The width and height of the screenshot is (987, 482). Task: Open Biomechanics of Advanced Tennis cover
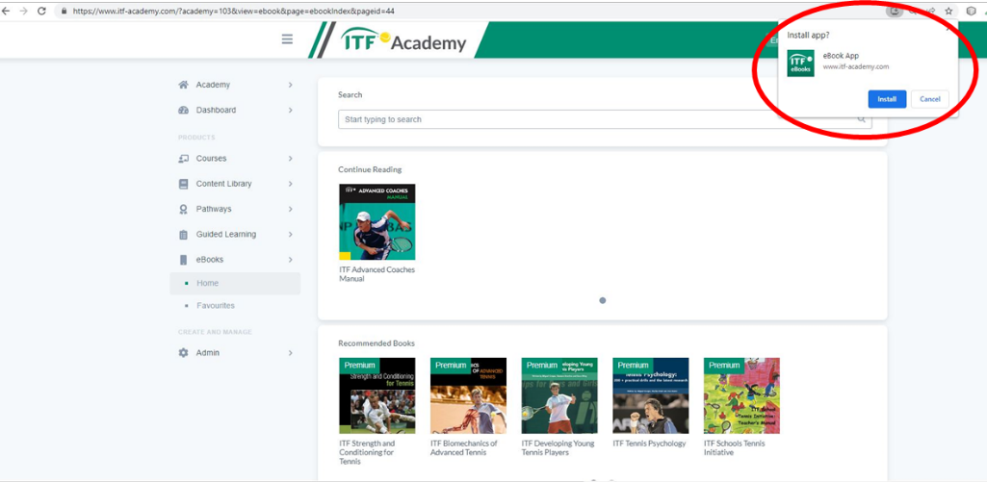point(468,395)
